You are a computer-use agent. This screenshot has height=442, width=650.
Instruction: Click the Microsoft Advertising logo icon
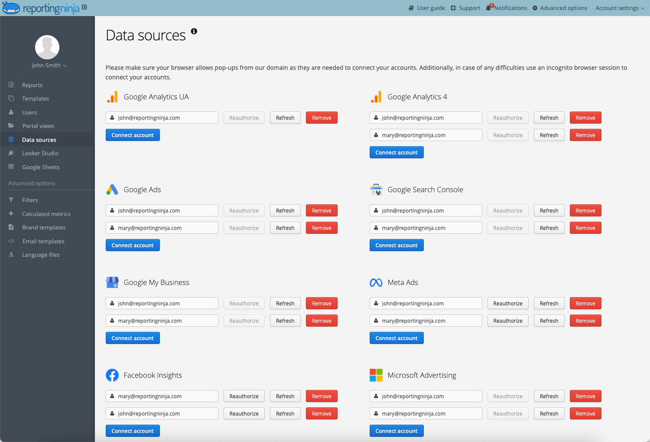tap(376, 375)
